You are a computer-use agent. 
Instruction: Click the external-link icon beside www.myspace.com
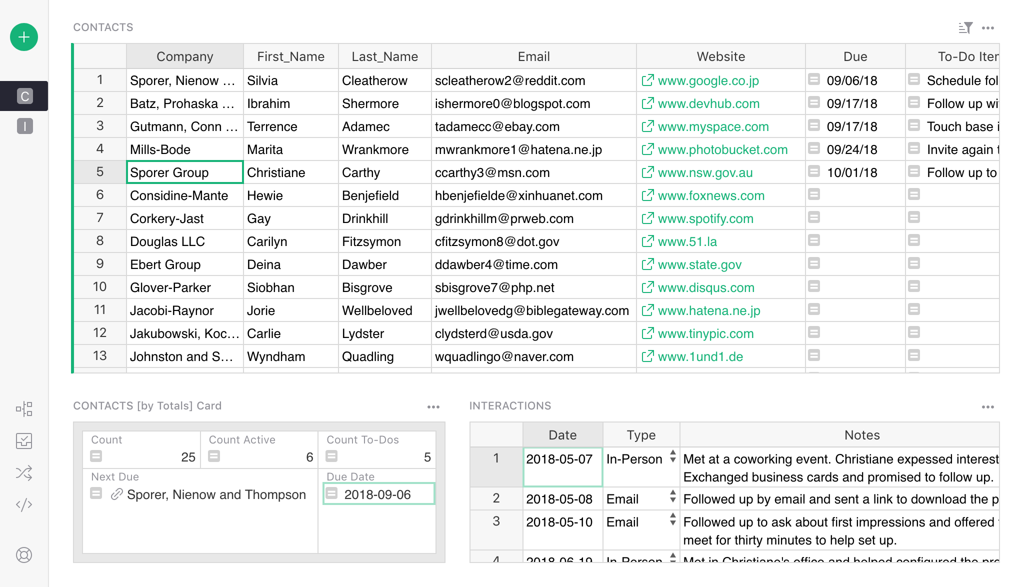tap(647, 126)
